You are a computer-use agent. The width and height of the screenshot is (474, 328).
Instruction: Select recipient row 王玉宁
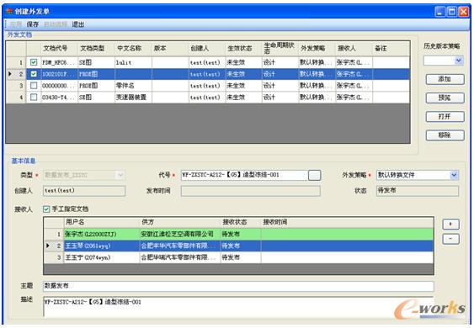coord(238,257)
